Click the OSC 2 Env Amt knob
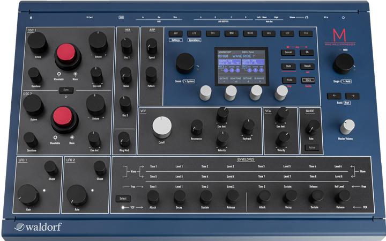 [x=94, y=140]
